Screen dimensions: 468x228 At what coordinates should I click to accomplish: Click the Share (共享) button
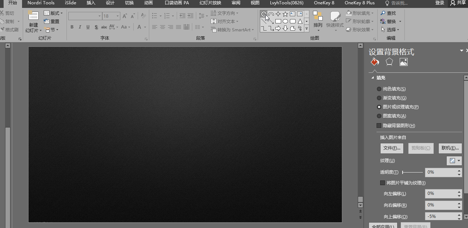pyautogui.click(x=458, y=3)
